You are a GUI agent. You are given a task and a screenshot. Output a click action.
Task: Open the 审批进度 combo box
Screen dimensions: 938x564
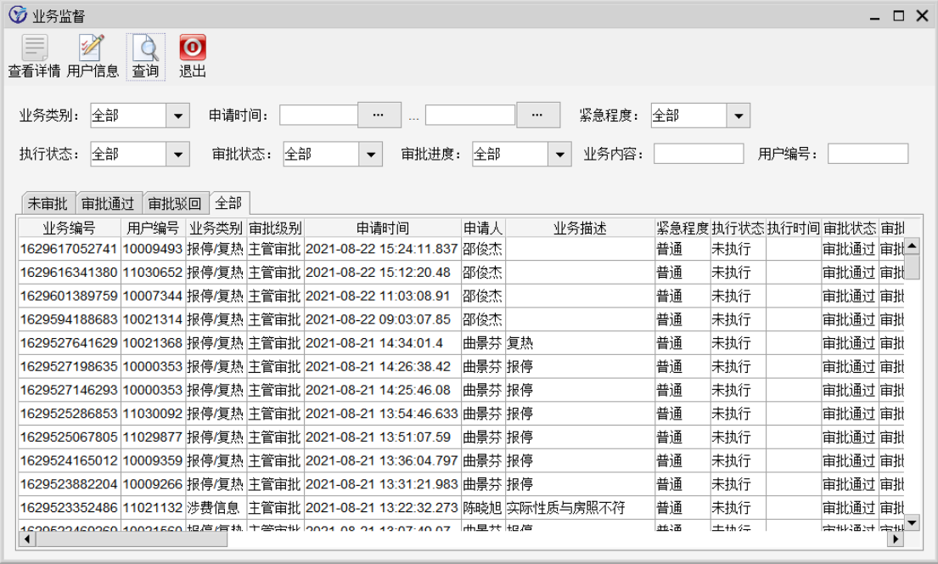point(559,155)
